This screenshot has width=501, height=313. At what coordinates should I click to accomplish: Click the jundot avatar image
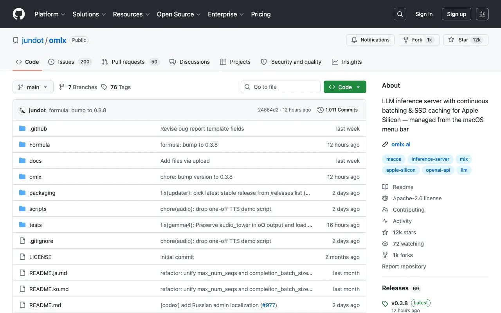point(22,110)
